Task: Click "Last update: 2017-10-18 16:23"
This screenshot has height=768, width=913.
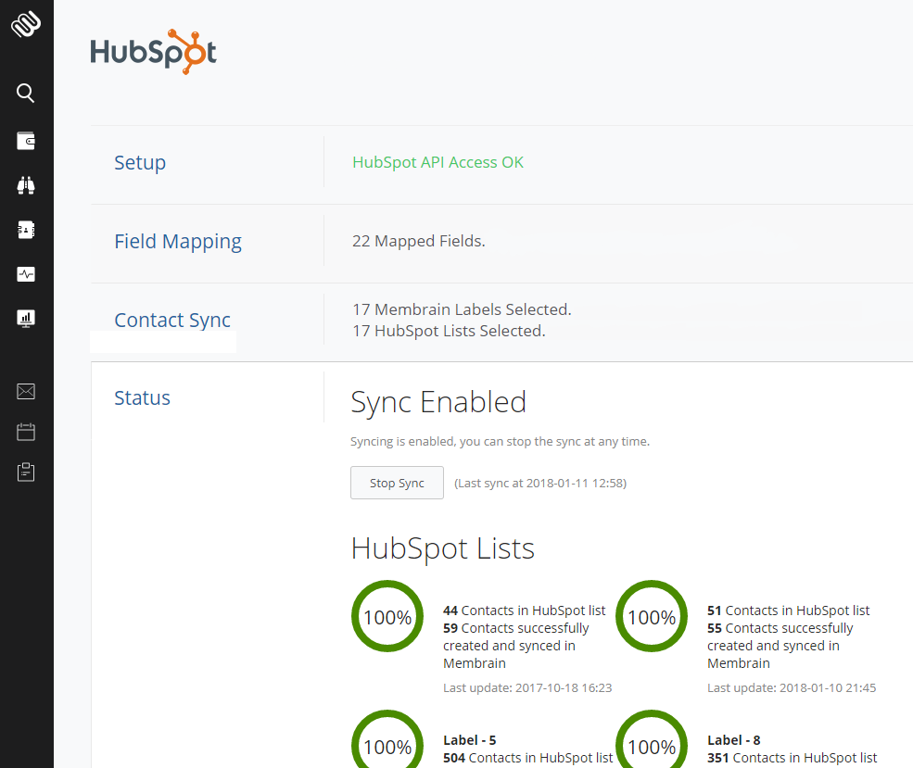Action: point(527,687)
